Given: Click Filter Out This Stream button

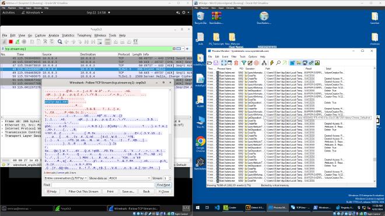Looking at the screenshot, I should [x=83, y=192].
